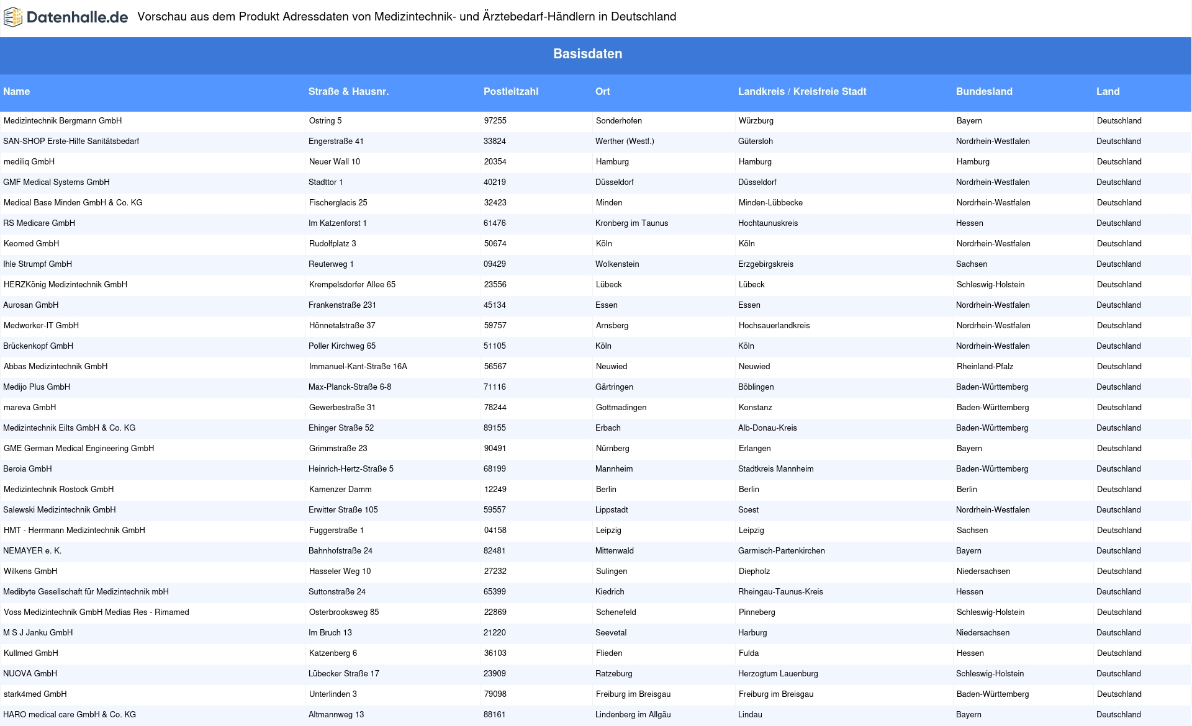Screen dimensions: 1192x726
Task: Select the Ort column header
Action: point(603,92)
